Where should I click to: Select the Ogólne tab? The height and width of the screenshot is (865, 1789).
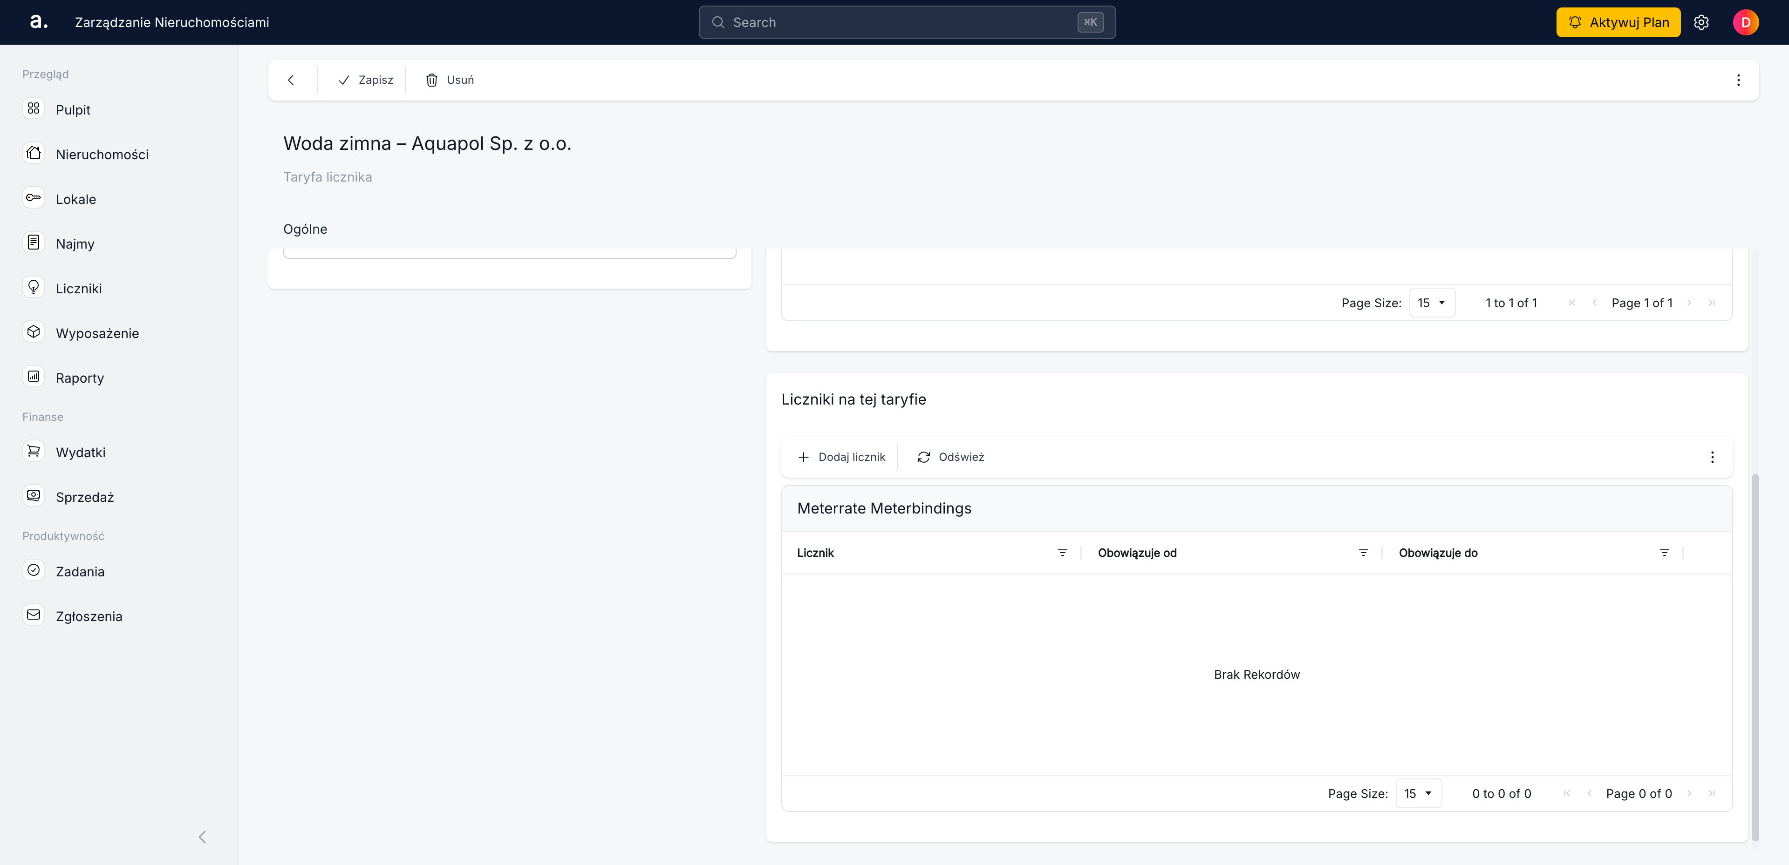[x=305, y=229]
